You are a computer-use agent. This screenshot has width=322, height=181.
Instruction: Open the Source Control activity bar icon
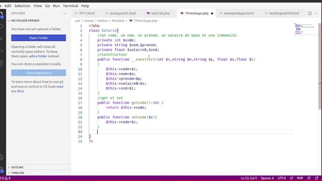pos(1,39)
